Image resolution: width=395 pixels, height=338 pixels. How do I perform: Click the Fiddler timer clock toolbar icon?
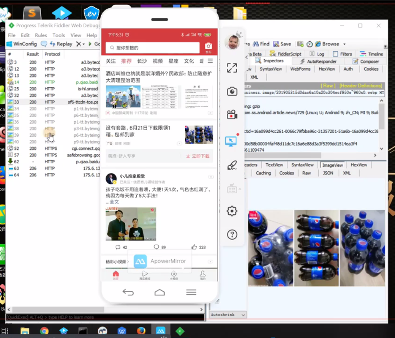309,44
